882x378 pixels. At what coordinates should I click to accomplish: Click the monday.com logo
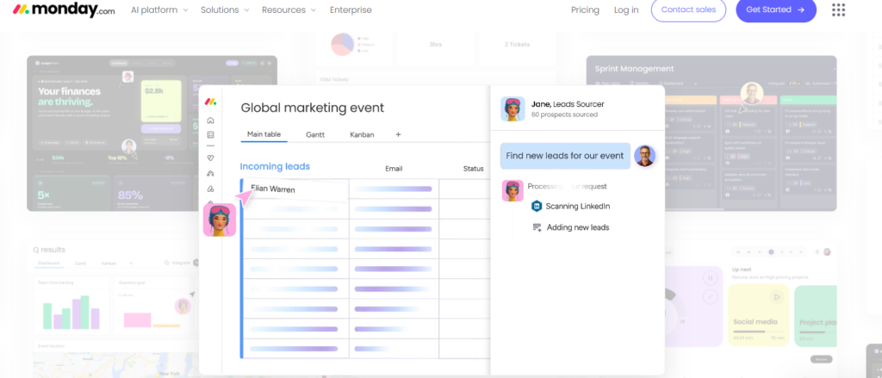pyautogui.click(x=64, y=9)
